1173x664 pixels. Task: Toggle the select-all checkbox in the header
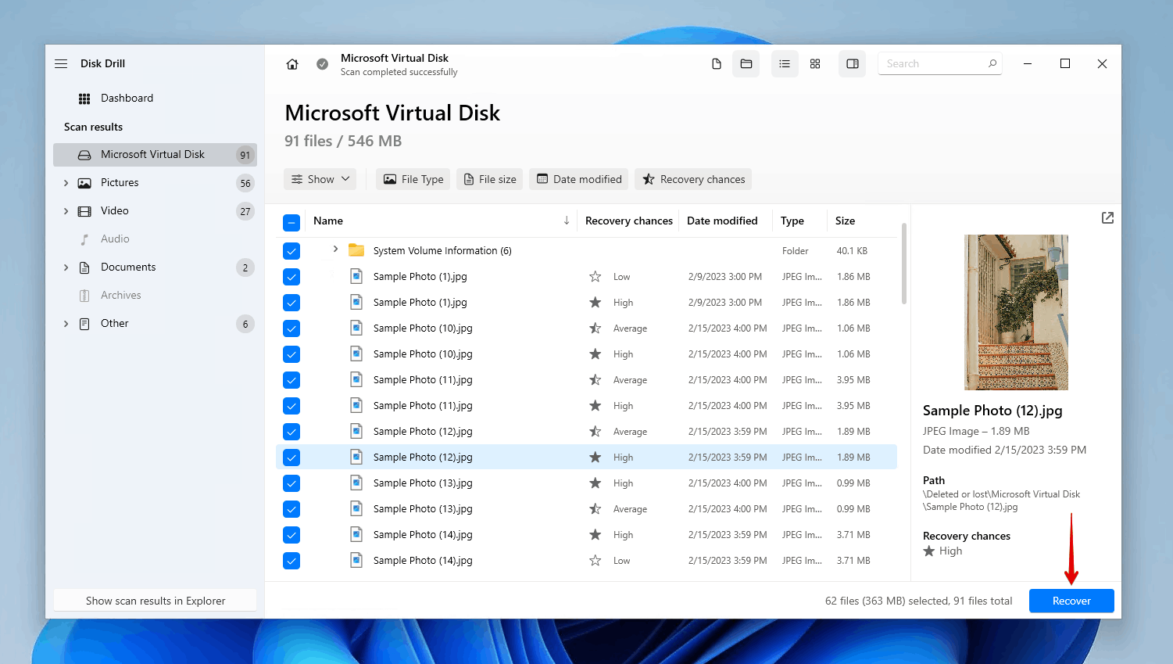point(291,222)
